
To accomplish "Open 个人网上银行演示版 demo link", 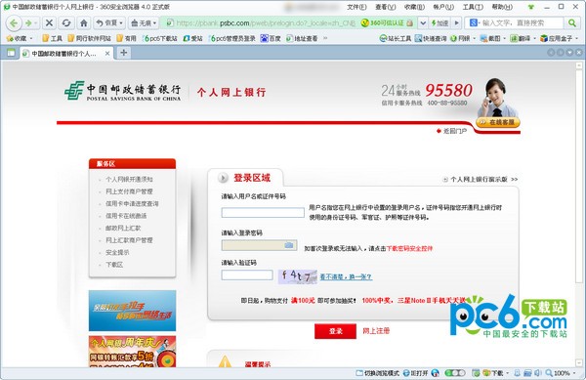I will (x=481, y=180).
